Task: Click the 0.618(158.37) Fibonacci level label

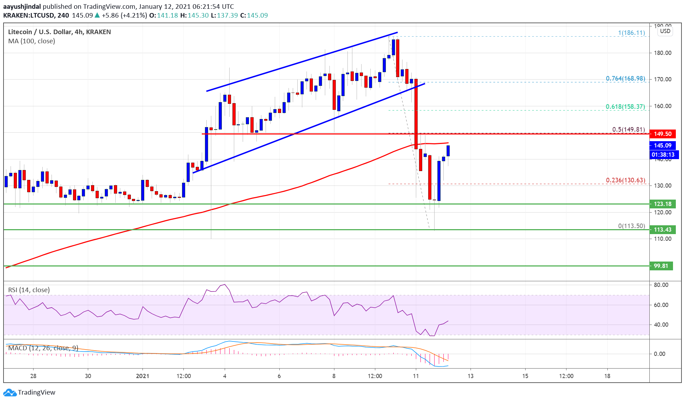Action: click(x=625, y=106)
